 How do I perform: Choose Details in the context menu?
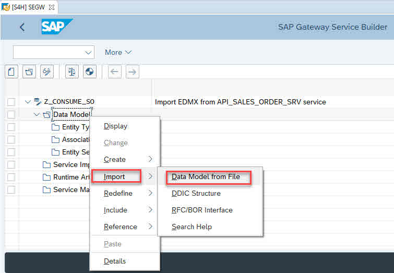coord(125,261)
